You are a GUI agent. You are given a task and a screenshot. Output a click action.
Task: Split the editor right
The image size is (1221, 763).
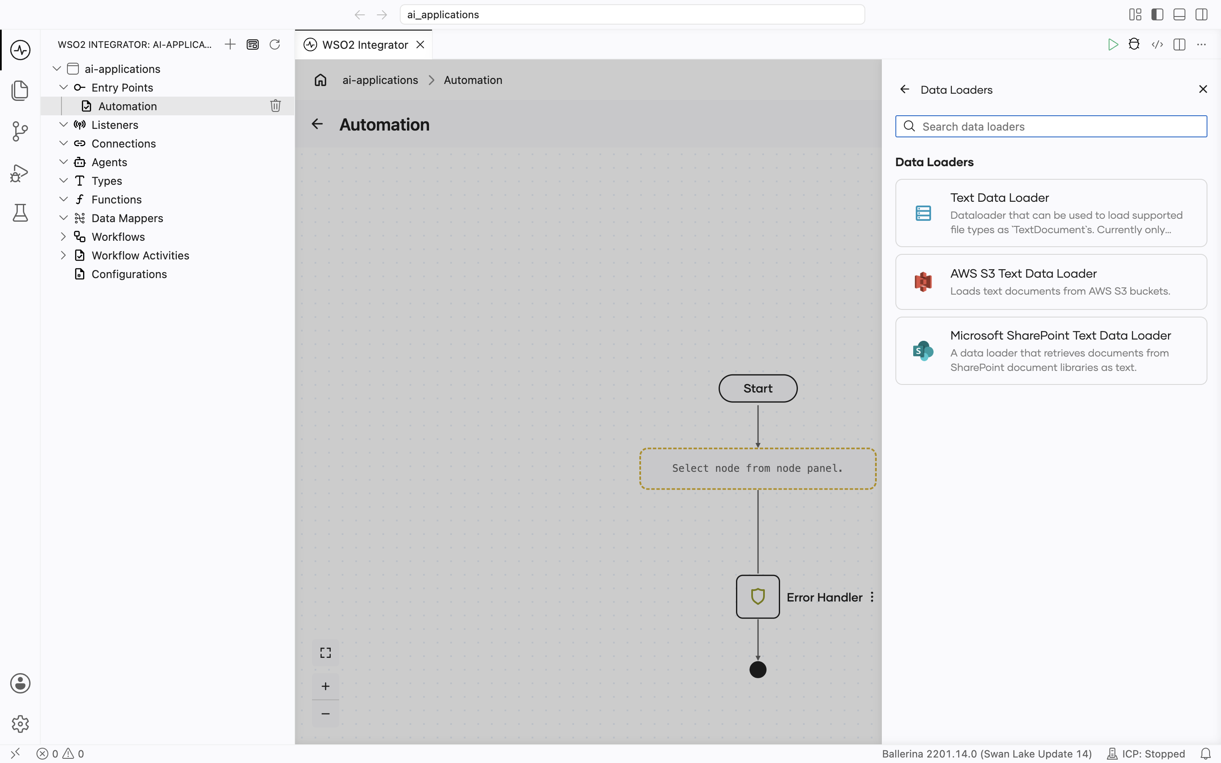(1179, 45)
